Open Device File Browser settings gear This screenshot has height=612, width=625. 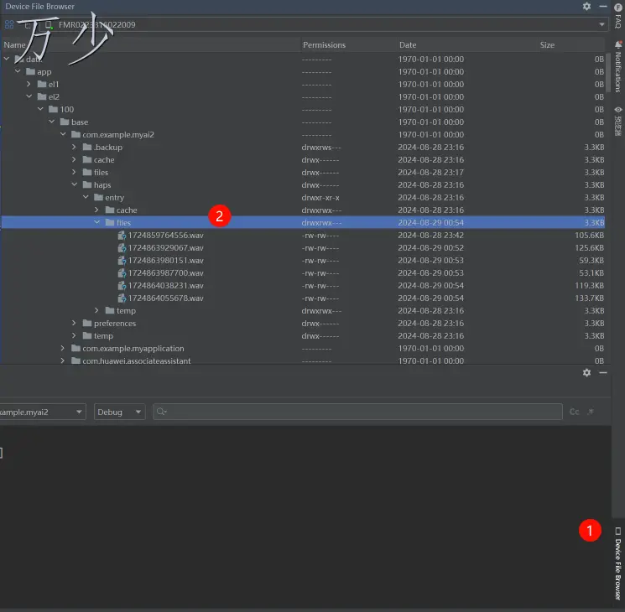[586, 7]
